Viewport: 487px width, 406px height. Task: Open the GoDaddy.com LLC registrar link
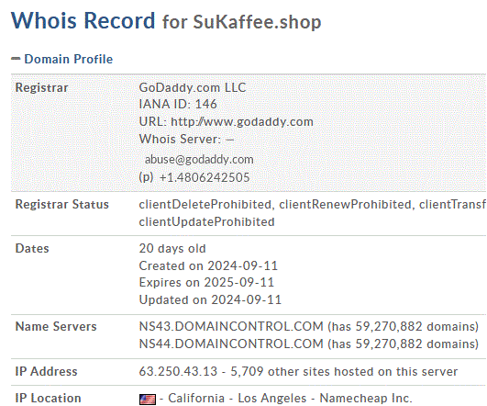193,88
